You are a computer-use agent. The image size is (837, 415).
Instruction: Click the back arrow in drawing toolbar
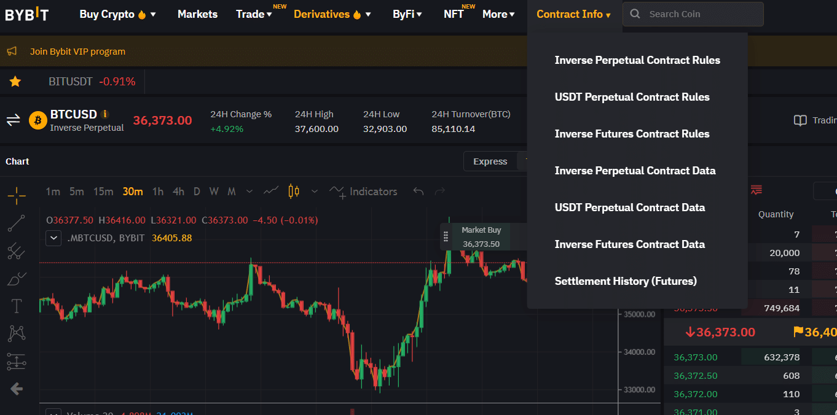coord(17,389)
